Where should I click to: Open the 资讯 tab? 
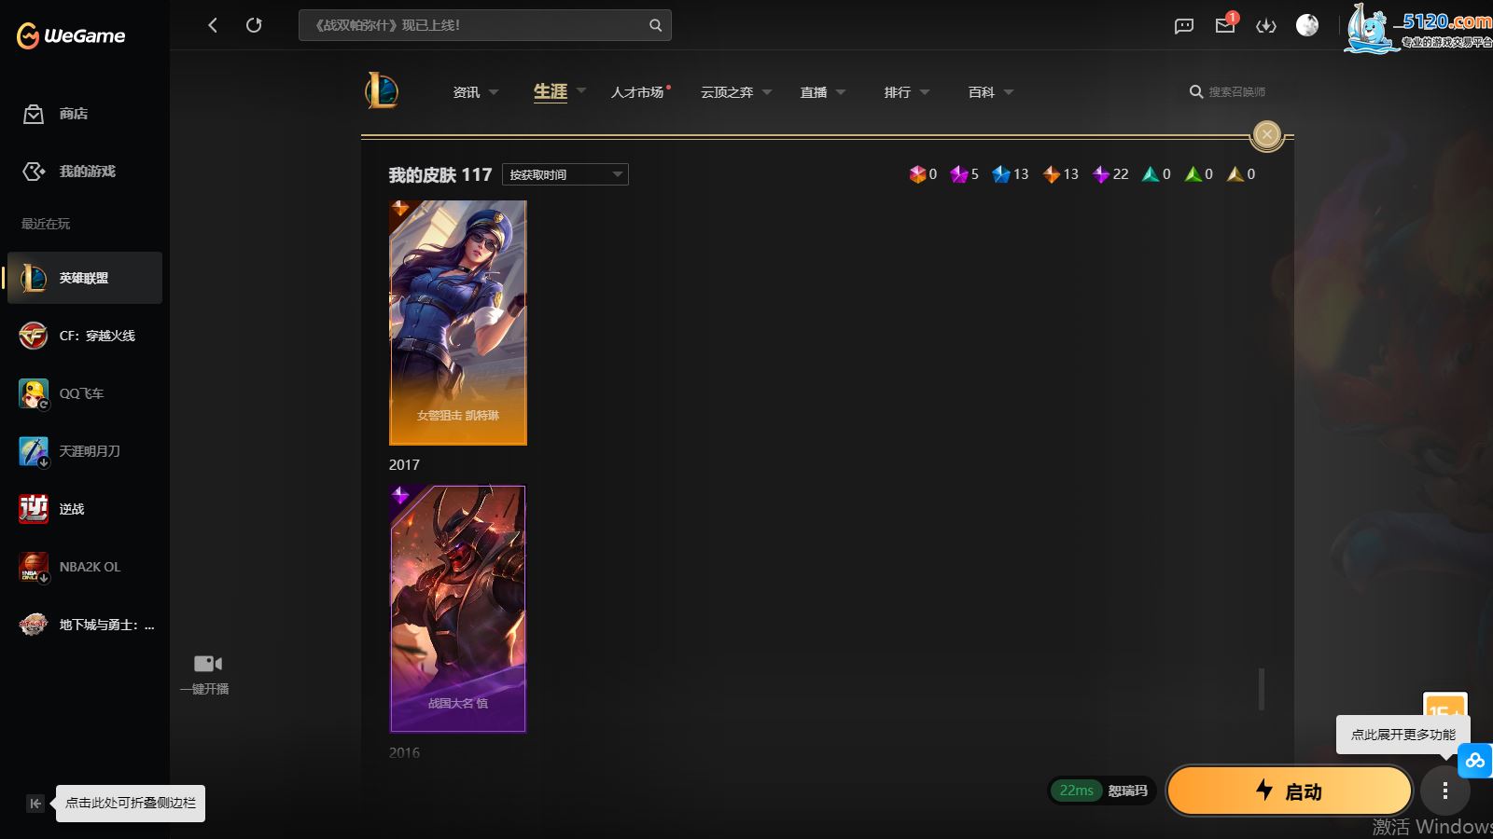point(467,92)
